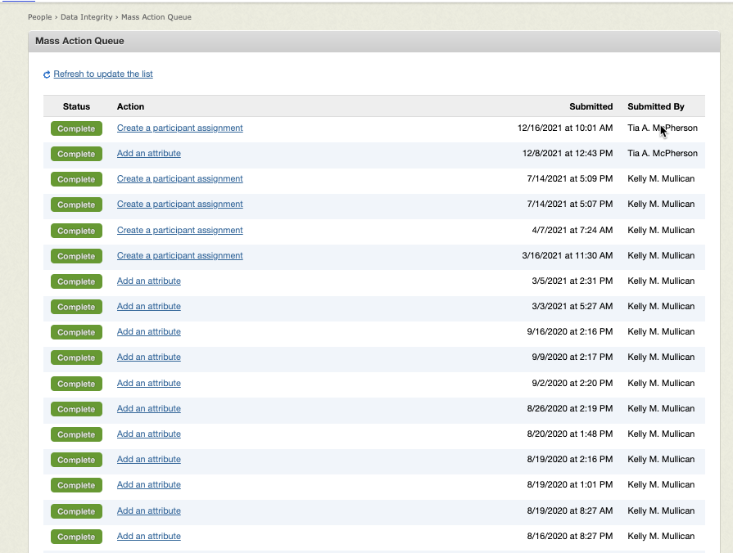This screenshot has width=733, height=553.
Task: Click the Submitted column header
Action: (x=590, y=106)
